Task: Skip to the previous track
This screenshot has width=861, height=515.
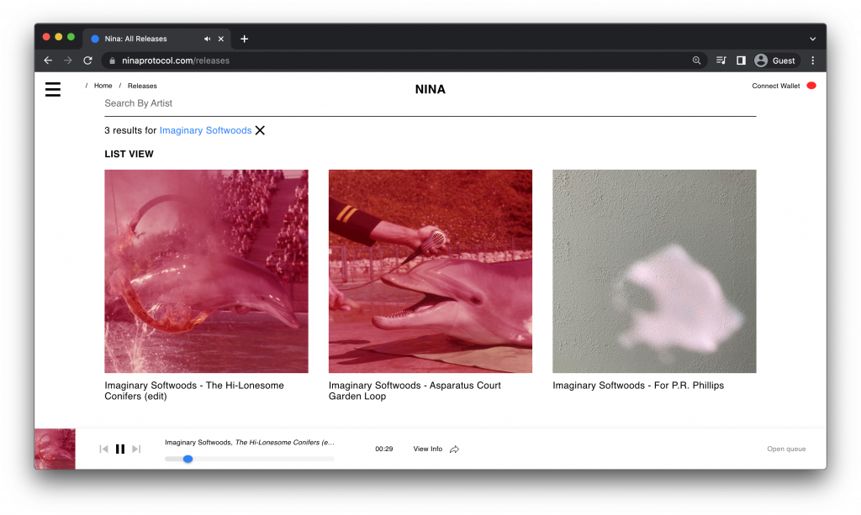Action: [x=103, y=449]
